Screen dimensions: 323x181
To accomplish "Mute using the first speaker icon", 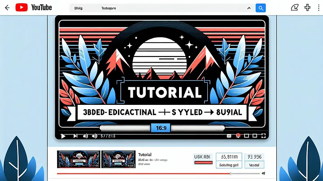I will point(85,136).
